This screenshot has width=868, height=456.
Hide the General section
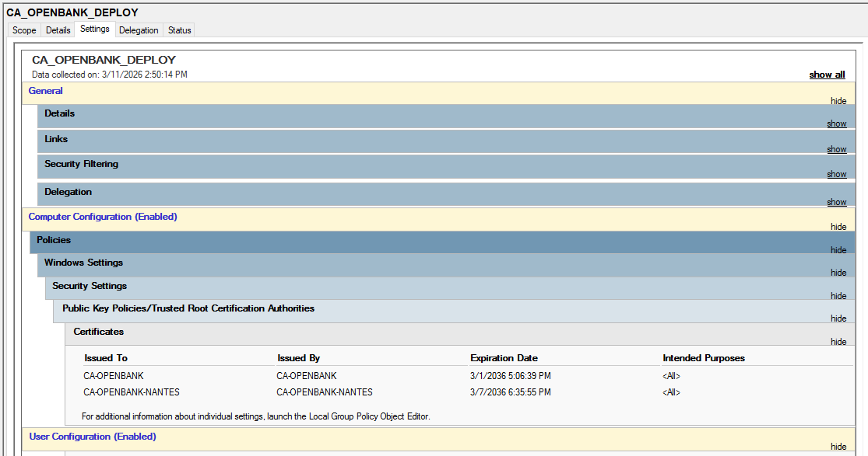point(838,100)
